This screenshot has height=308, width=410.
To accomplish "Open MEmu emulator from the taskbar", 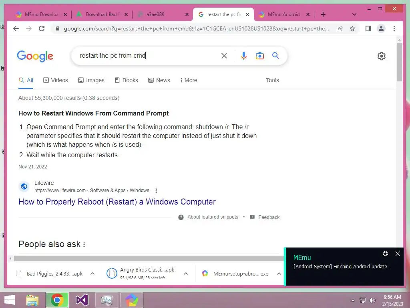I will pyautogui.click(x=131, y=300).
